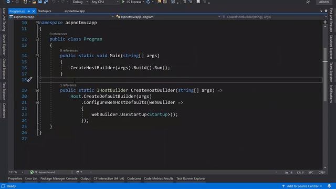The image size is (336, 189).
Task: Start debugging with IIS Express play icon
Action: pyautogui.click(x=123, y=2)
